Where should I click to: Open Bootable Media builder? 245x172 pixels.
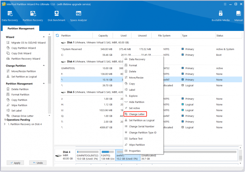point(221,16)
